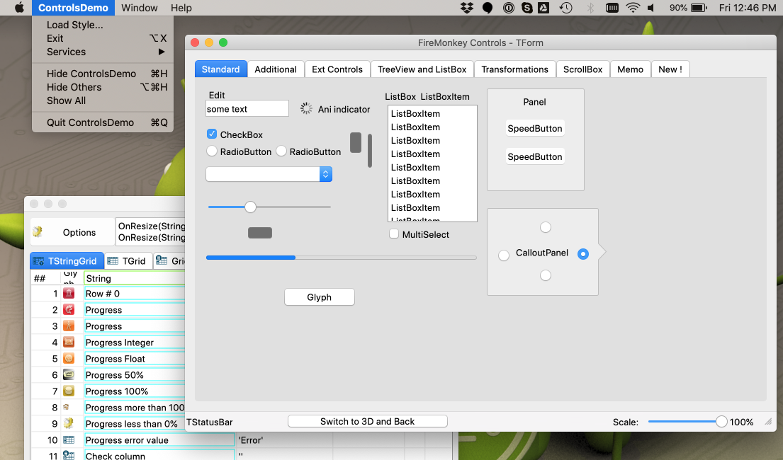Open the Ext Controls tab

337,69
